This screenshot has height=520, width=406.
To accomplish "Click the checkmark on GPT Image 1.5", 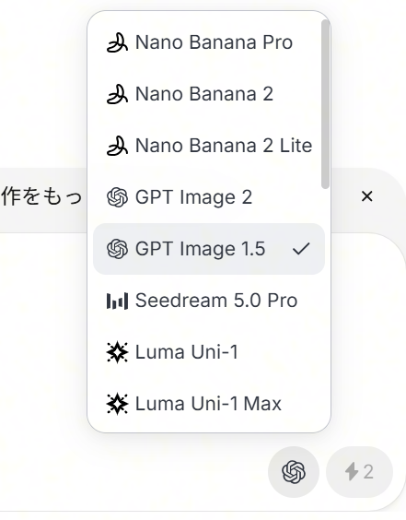I will tap(301, 249).
